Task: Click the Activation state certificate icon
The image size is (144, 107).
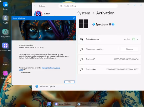Action: (x=82, y=39)
